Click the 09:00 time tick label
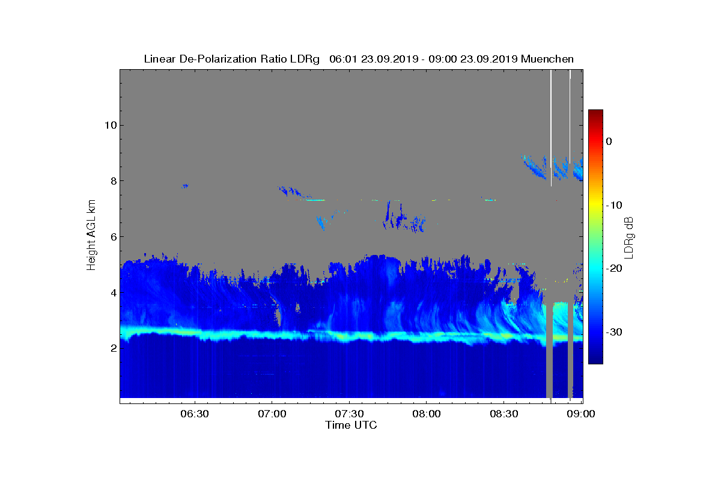The height and width of the screenshot is (481, 721). click(580, 414)
